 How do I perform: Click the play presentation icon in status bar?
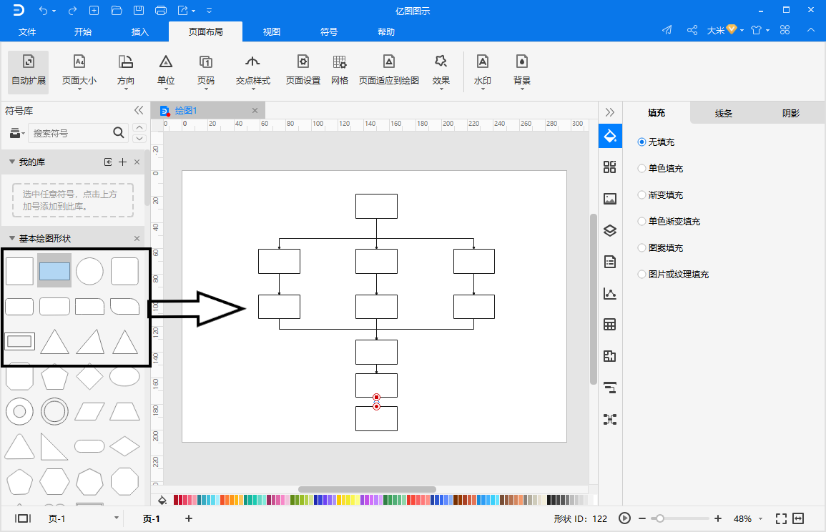(x=624, y=519)
